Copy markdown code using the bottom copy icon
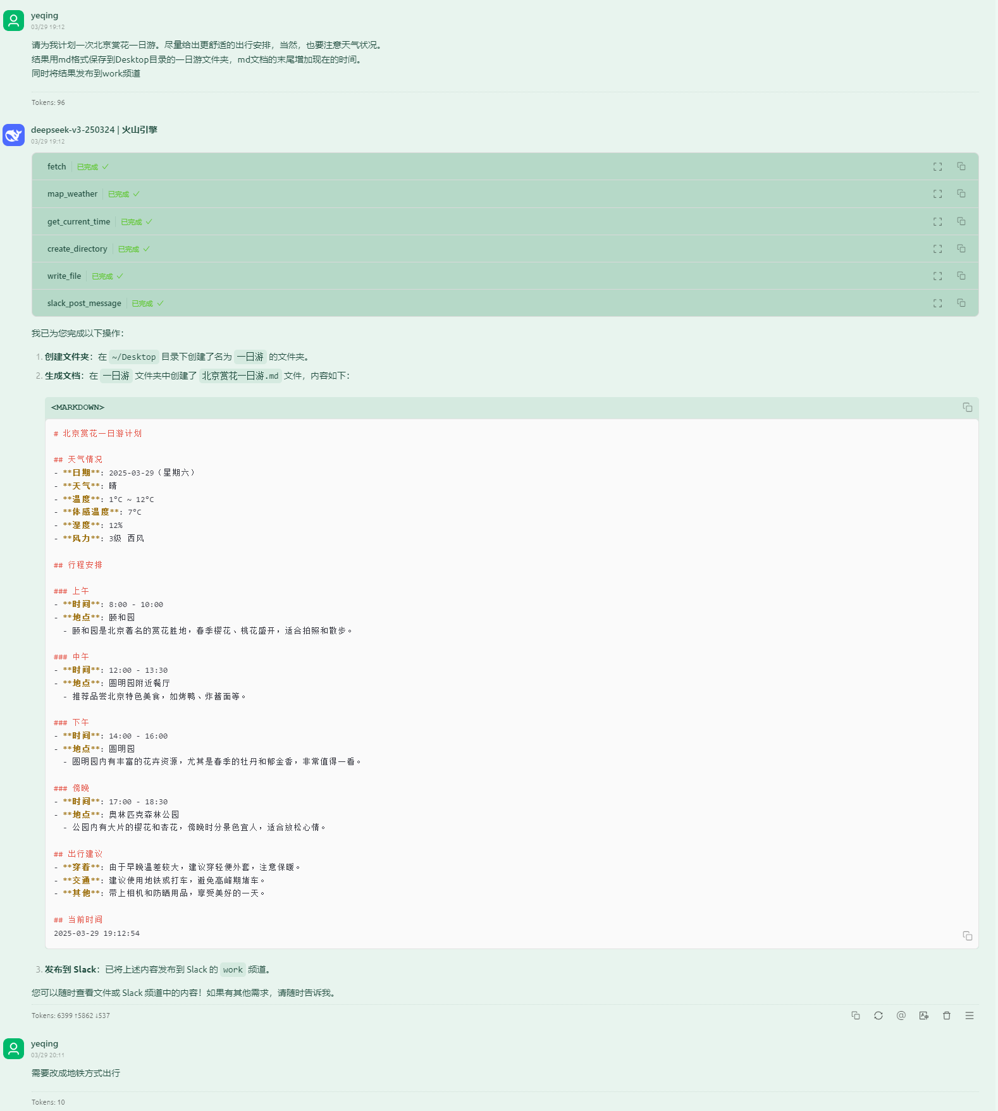Viewport: 998px width, 1111px height. [967, 936]
